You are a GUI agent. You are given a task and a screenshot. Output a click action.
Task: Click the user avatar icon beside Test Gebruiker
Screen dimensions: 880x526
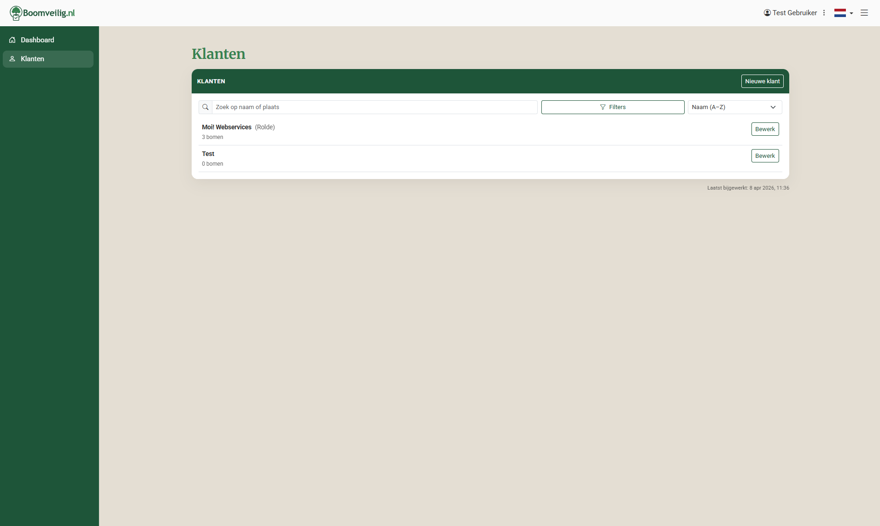tap(767, 13)
